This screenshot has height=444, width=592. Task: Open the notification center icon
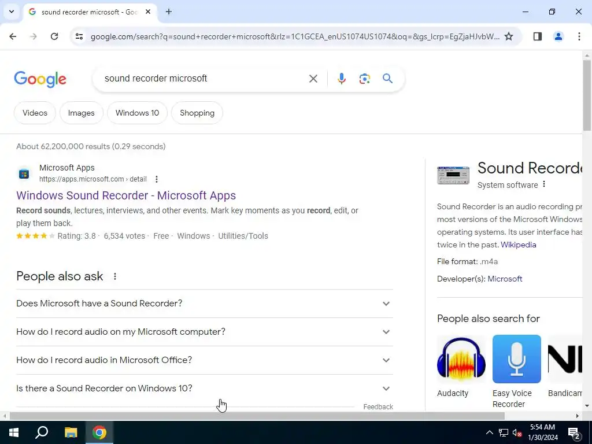point(574,432)
